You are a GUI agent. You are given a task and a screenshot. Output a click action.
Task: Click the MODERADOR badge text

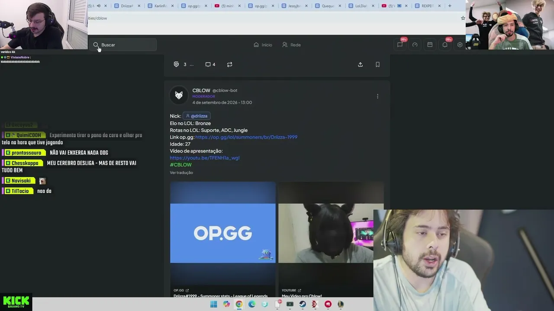pyautogui.click(x=203, y=96)
